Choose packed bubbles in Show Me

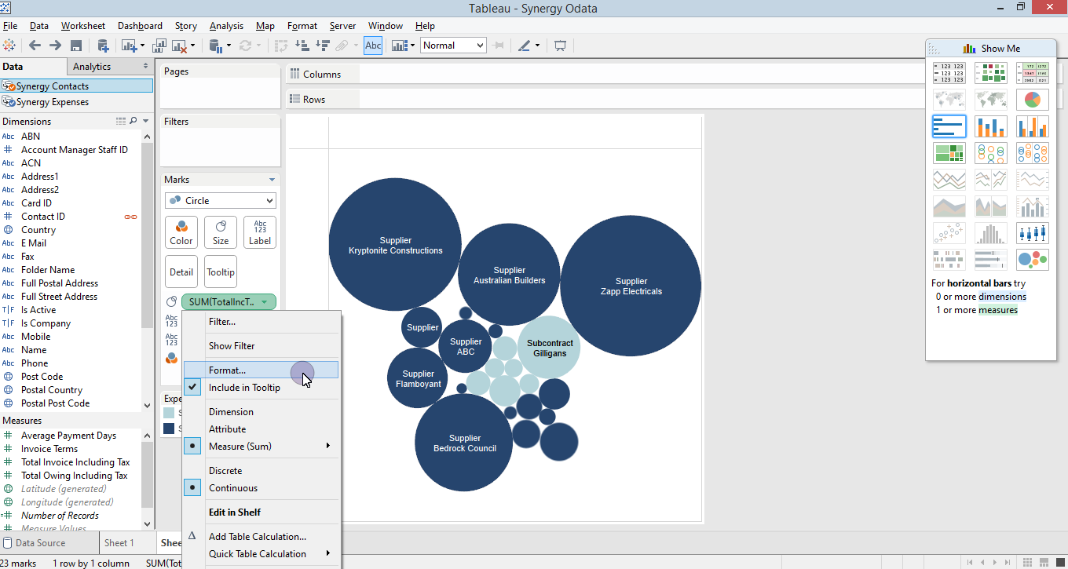tap(1032, 260)
